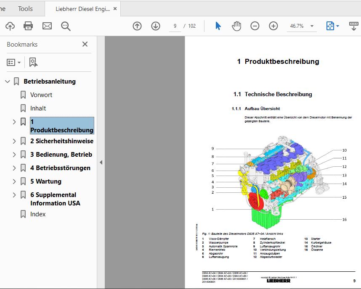Click the legend entry Ölwanne
This screenshot has width=361, height=289.
coord(317,250)
